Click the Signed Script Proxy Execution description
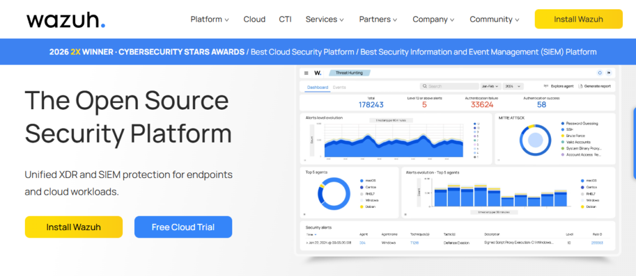The height and width of the screenshot is (276, 636). [519, 243]
